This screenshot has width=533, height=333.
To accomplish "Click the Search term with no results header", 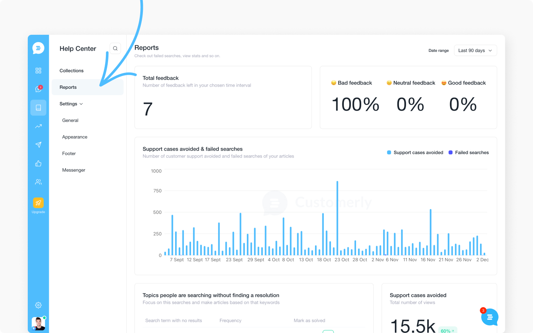I will [x=174, y=320].
